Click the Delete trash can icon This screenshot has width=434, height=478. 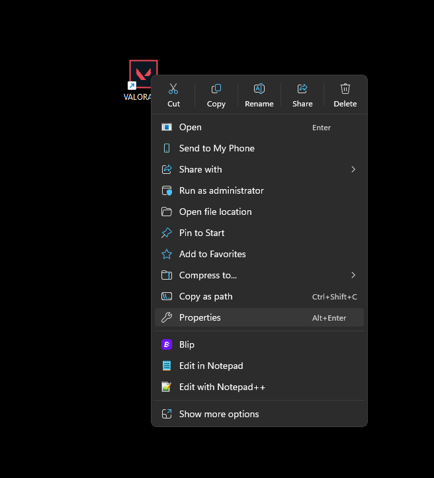coord(345,89)
